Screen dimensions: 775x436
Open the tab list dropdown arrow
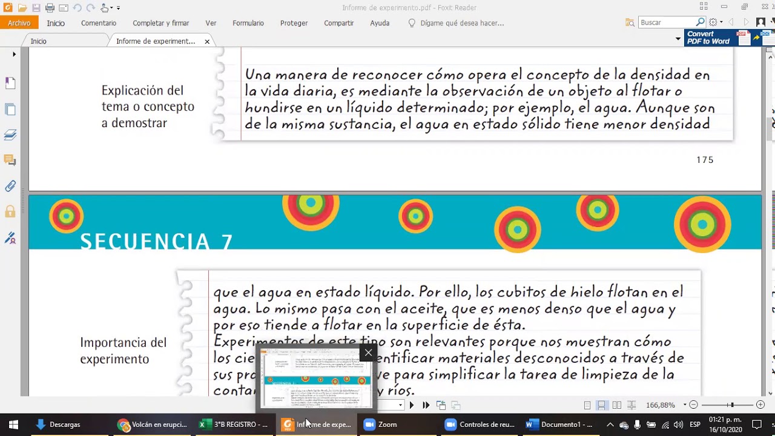678,39
